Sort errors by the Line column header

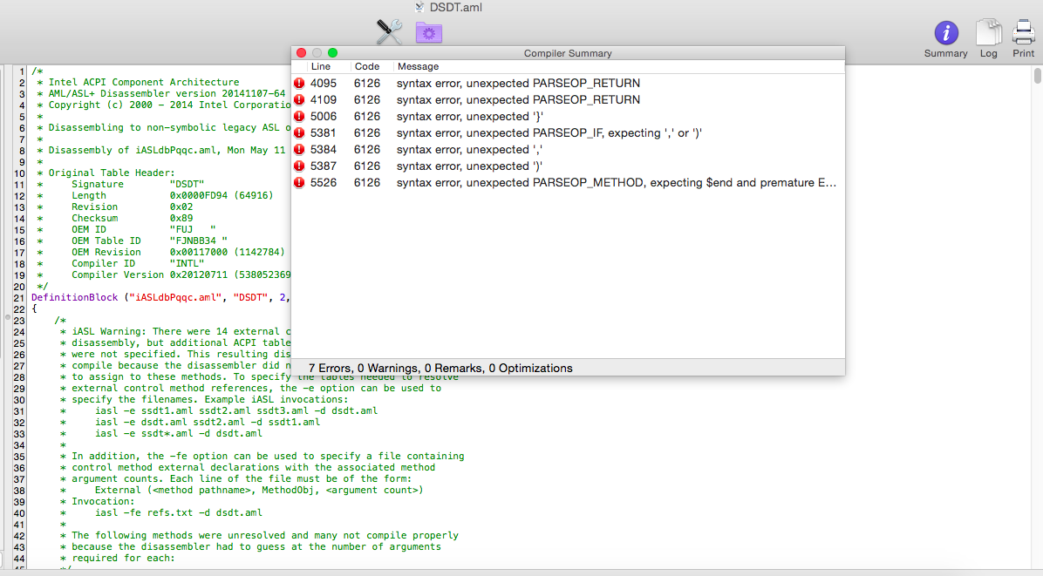click(x=321, y=66)
